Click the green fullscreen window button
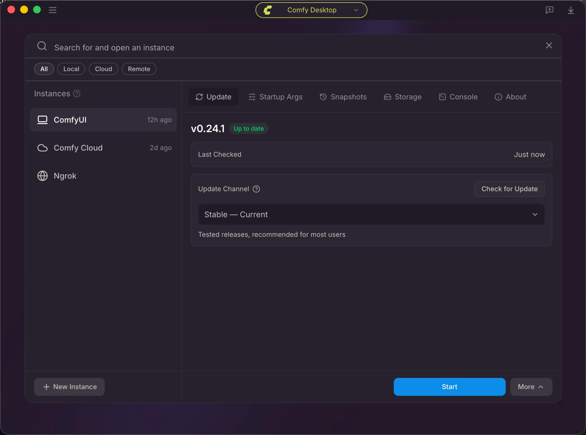The height and width of the screenshot is (435, 586). [37, 10]
